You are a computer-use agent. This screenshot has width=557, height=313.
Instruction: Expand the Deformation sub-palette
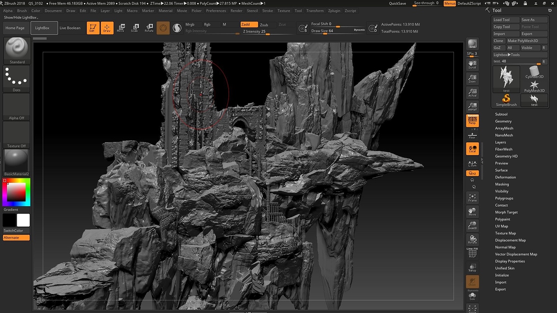click(505, 177)
